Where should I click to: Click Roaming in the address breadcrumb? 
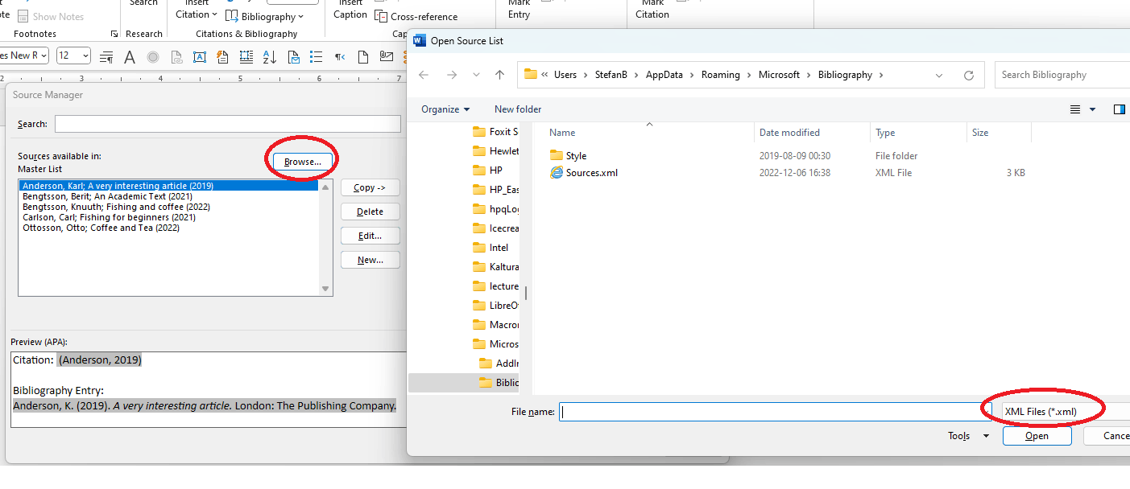pyautogui.click(x=720, y=75)
